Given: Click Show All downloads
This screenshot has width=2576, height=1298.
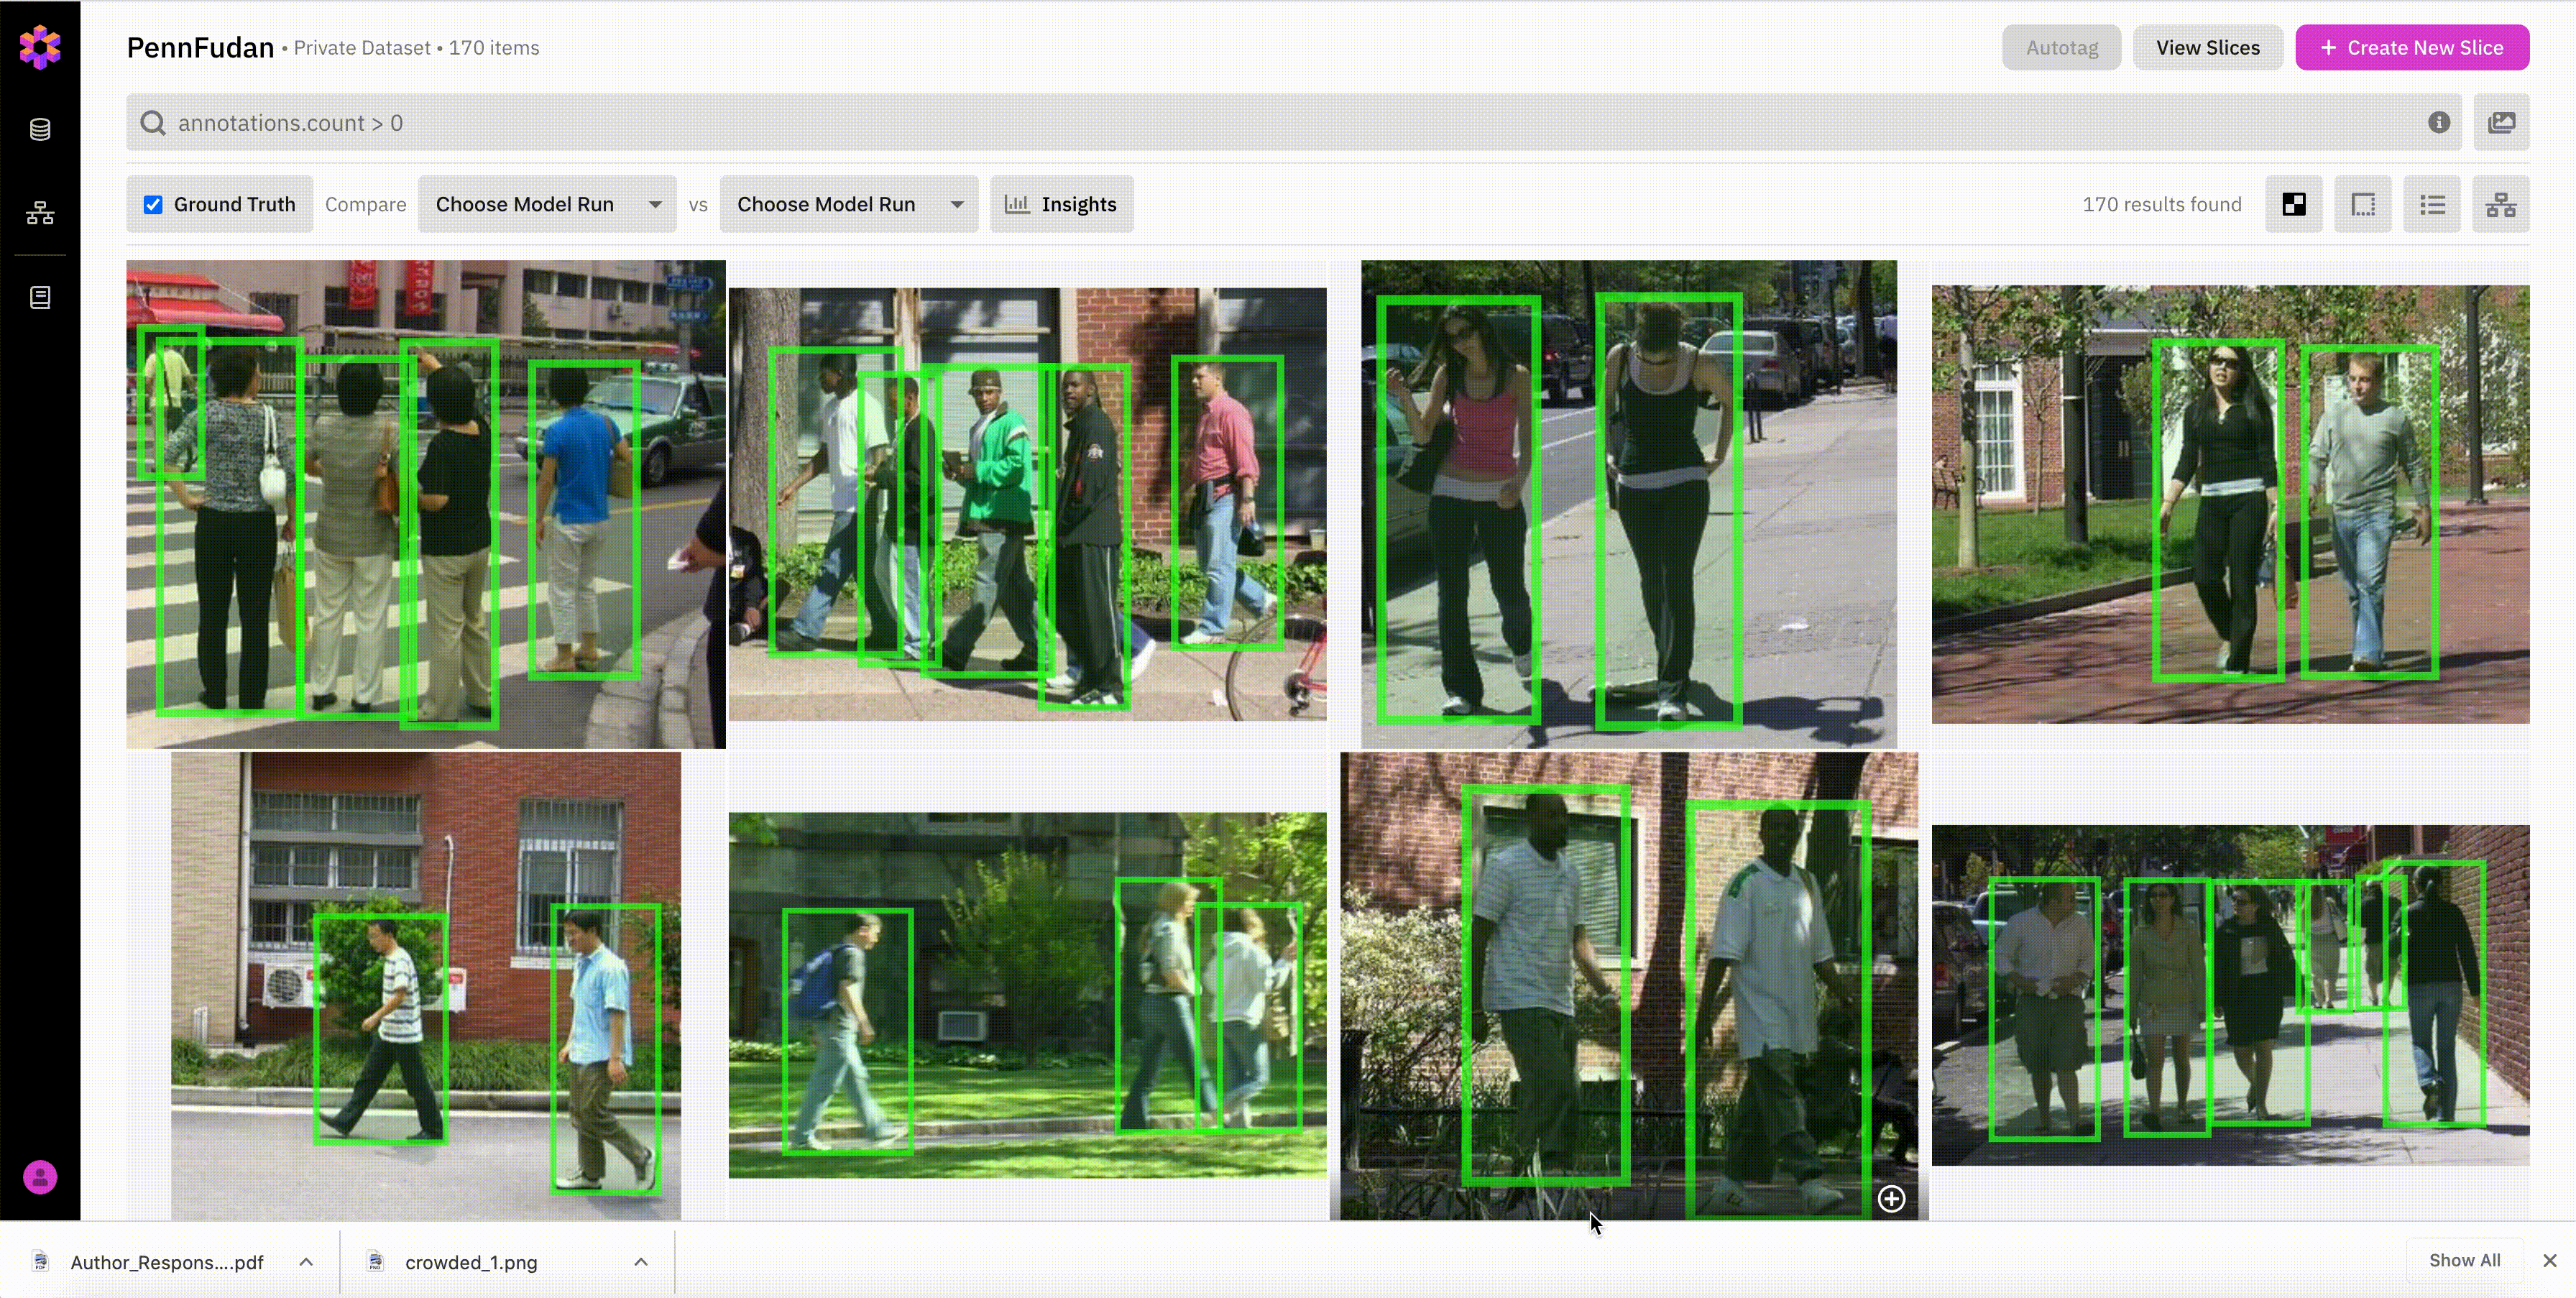Looking at the screenshot, I should click(2464, 1260).
